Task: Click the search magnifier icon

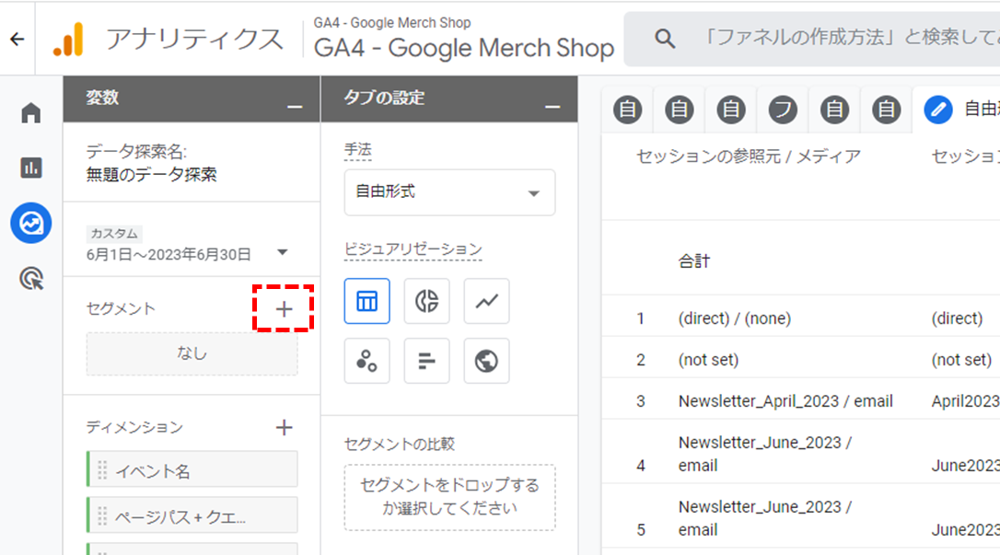Action: click(665, 39)
